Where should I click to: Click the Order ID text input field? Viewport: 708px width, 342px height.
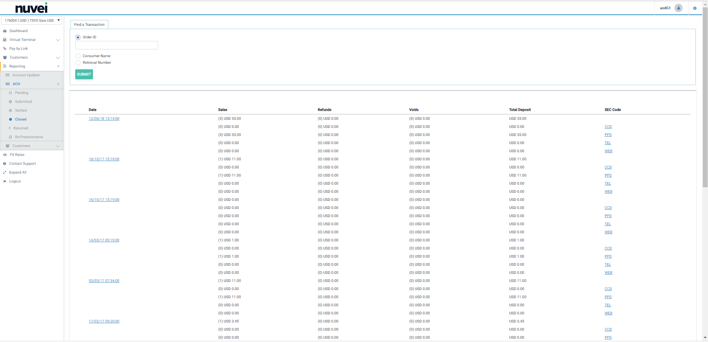[x=117, y=45]
